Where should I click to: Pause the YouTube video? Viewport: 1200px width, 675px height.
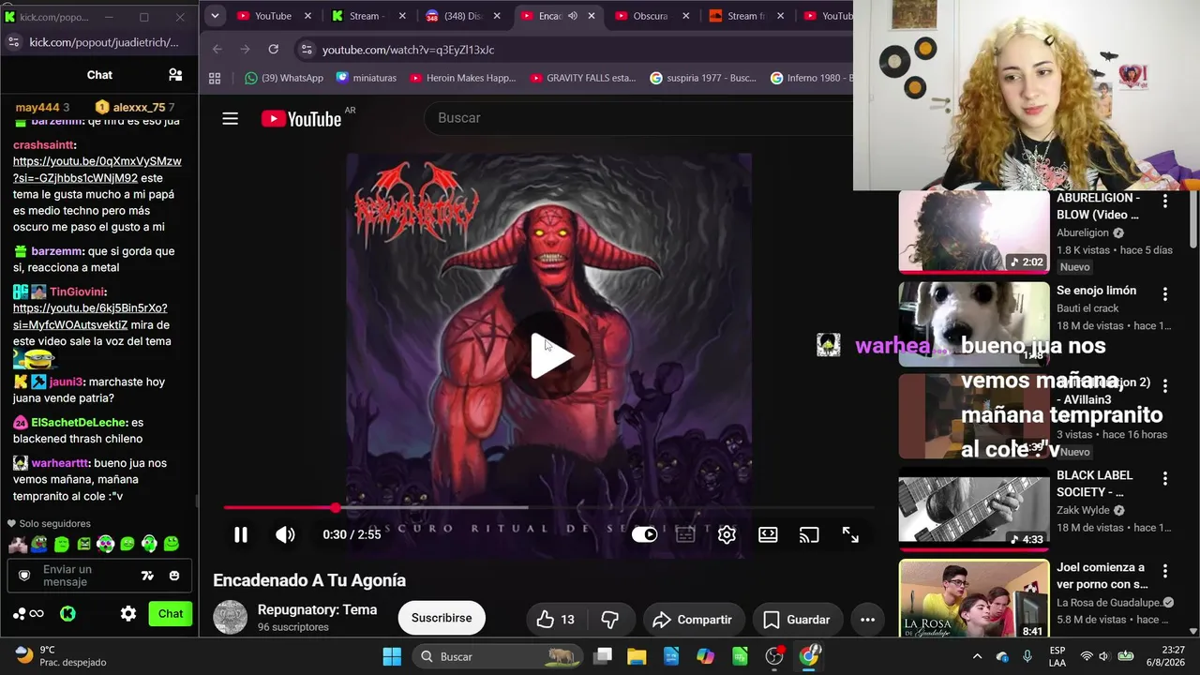241,534
